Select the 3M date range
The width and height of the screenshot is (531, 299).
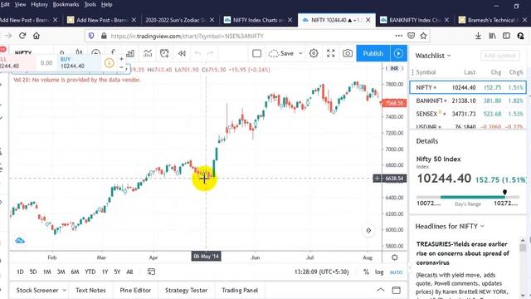(61, 272)
